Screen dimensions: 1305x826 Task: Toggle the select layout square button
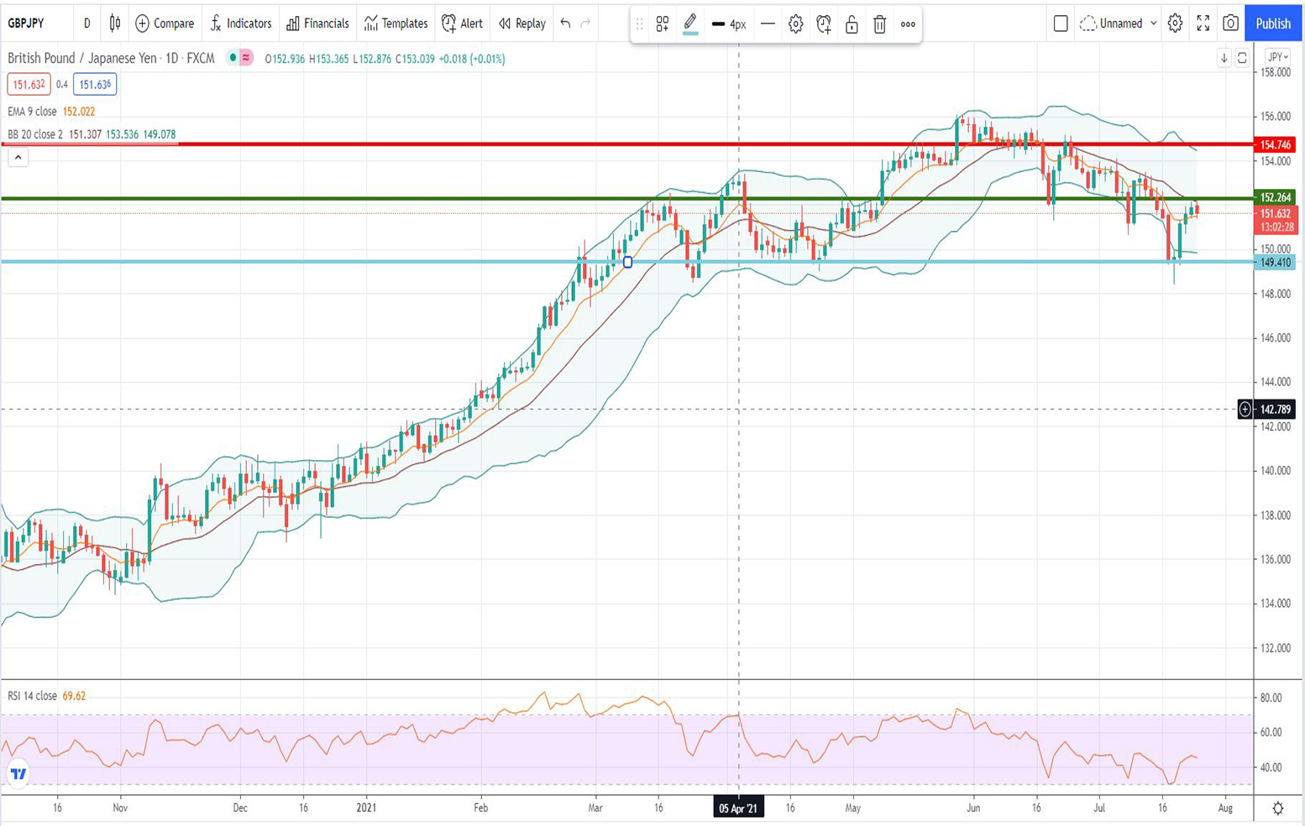click(x=1061, y=24)
